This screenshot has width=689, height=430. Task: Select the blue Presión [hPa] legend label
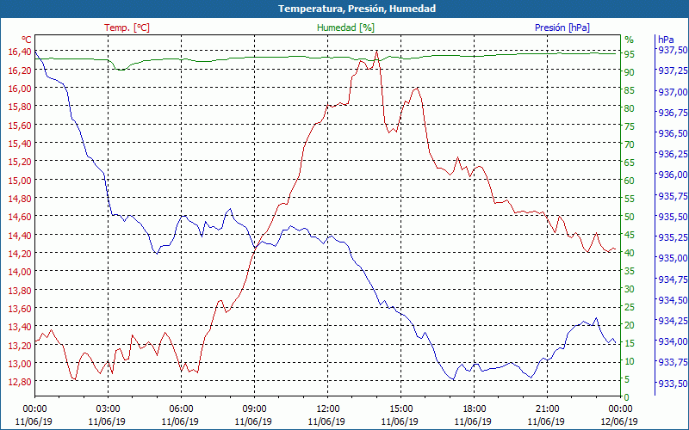click(x=562, y=28)
